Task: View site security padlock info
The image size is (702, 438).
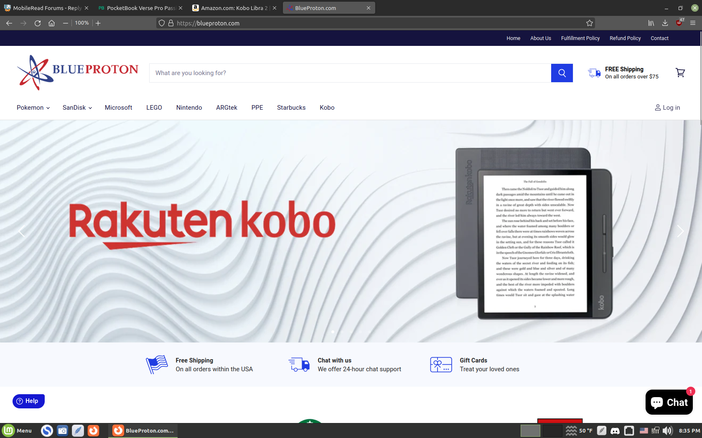Action: coord(171,23)
